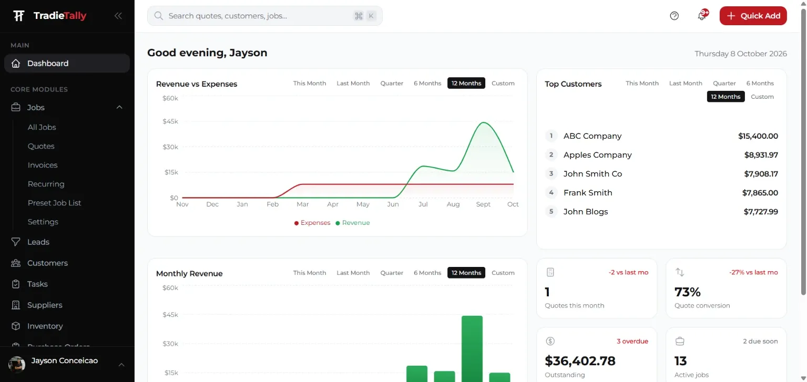The image size is (807, 382).
Task: Select Quarter in Revenue vs Expenses
Action: tap(392, 83)
